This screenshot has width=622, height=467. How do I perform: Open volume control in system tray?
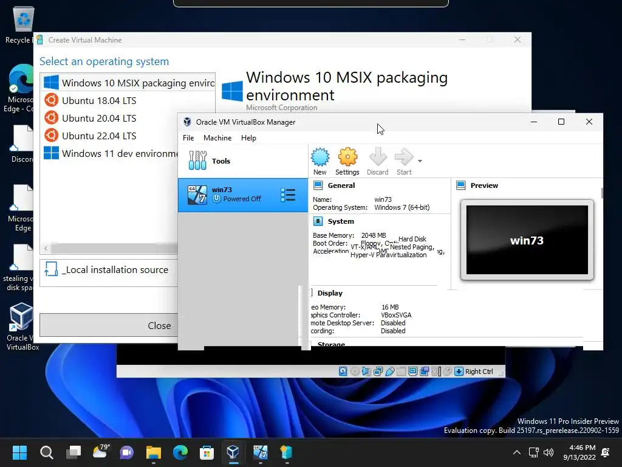click(549, 452)
